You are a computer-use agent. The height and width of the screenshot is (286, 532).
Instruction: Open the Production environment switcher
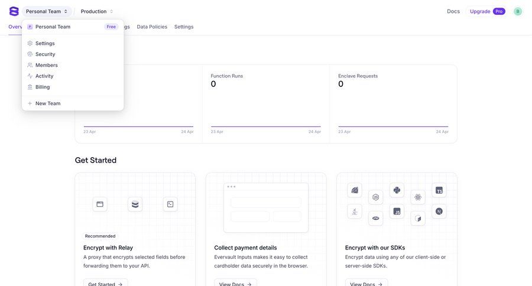(x=97, y=11)
